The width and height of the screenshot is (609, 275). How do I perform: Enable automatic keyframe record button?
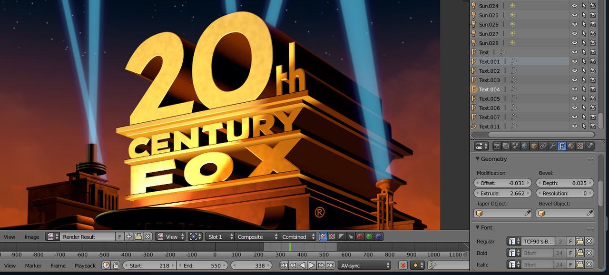click(403, 265)
